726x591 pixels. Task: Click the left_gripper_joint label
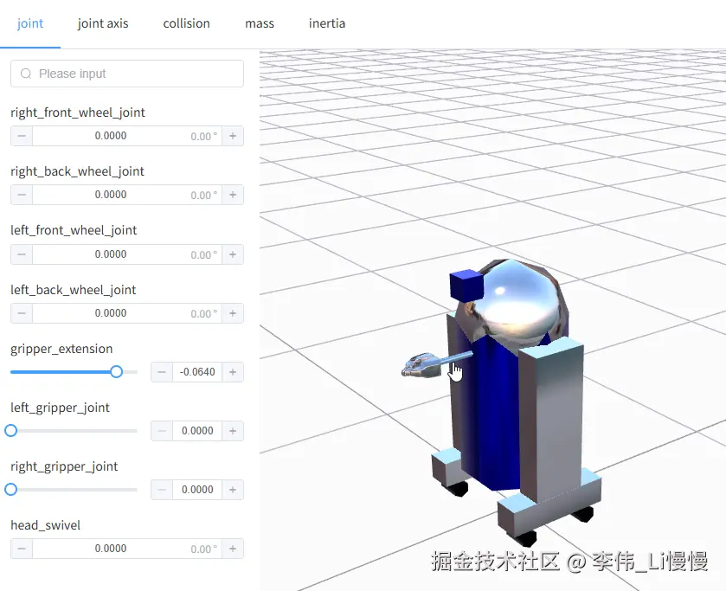(x=61, y=408)
